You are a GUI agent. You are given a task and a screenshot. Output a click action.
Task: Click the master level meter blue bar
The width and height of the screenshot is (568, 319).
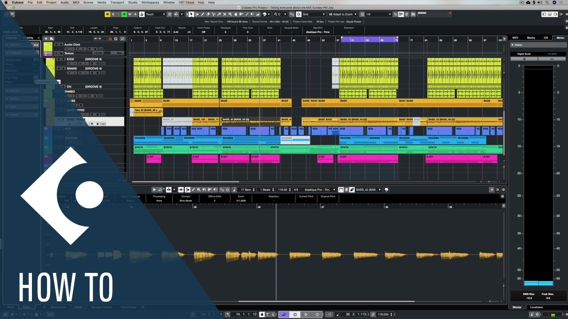[539, 283]
